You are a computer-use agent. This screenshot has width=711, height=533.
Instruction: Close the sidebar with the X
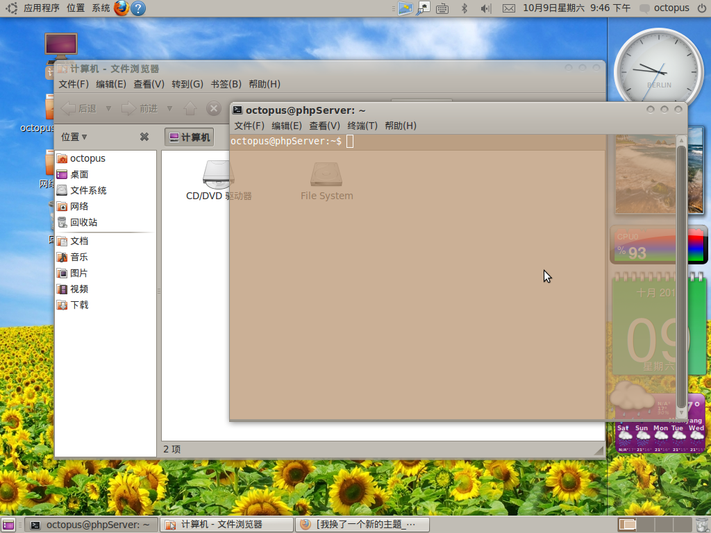coord(144,137)
